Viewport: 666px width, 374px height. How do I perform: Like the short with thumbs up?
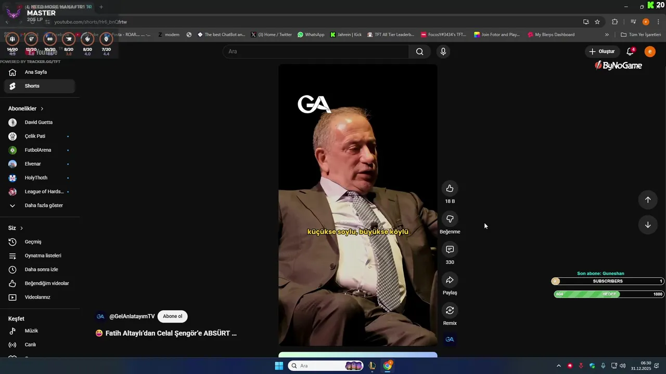click(x=450, y=189)
